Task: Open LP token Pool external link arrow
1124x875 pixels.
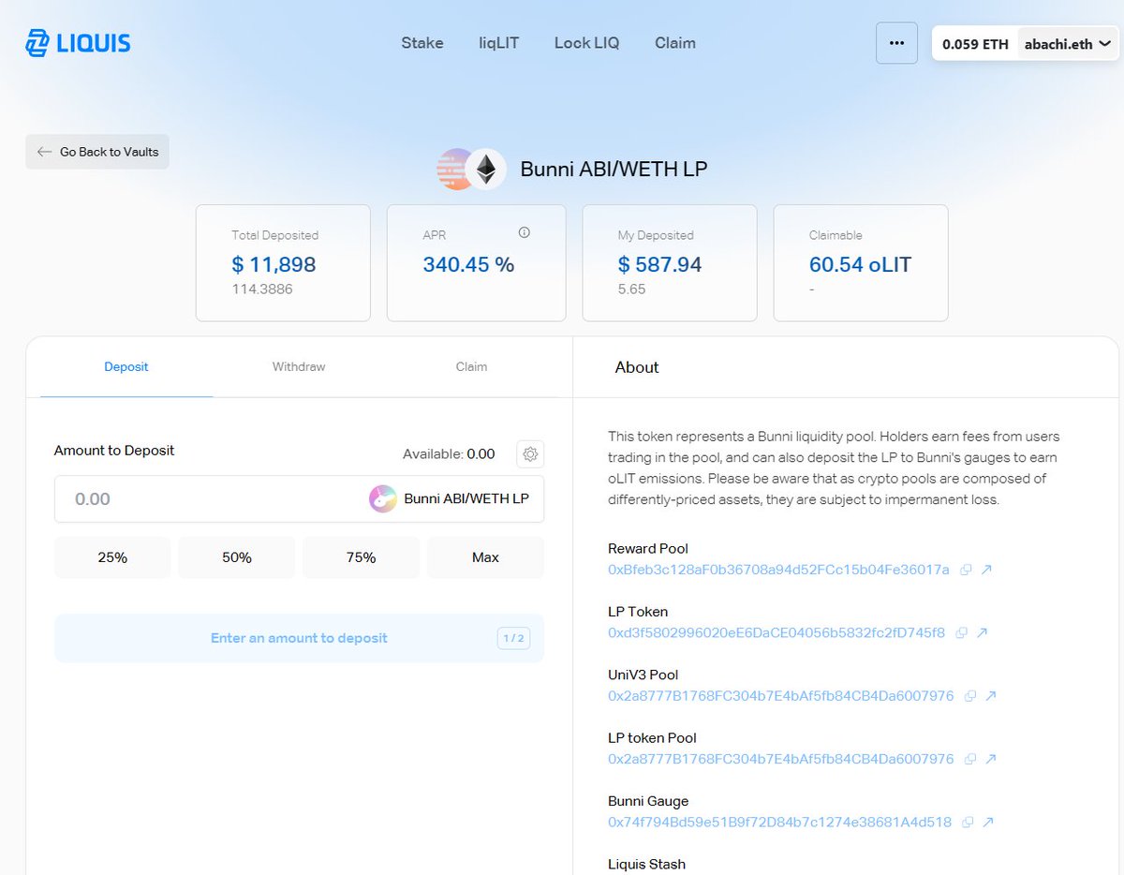Action: click(991, 759)
